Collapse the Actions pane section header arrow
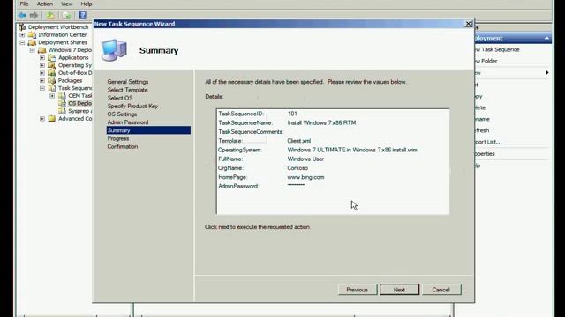The height and width of the screenshot is (317, 565). pyautogui.click(x=546, y=38)
